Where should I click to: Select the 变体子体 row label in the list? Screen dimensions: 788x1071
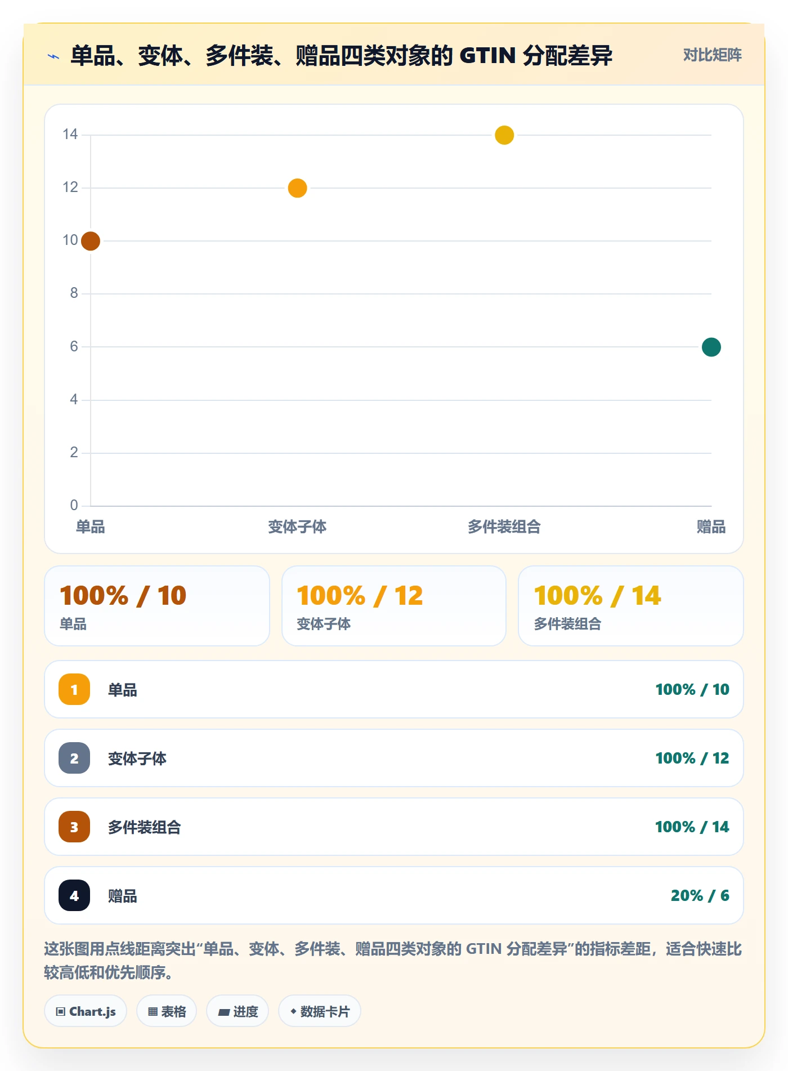[x=137, y=758]
